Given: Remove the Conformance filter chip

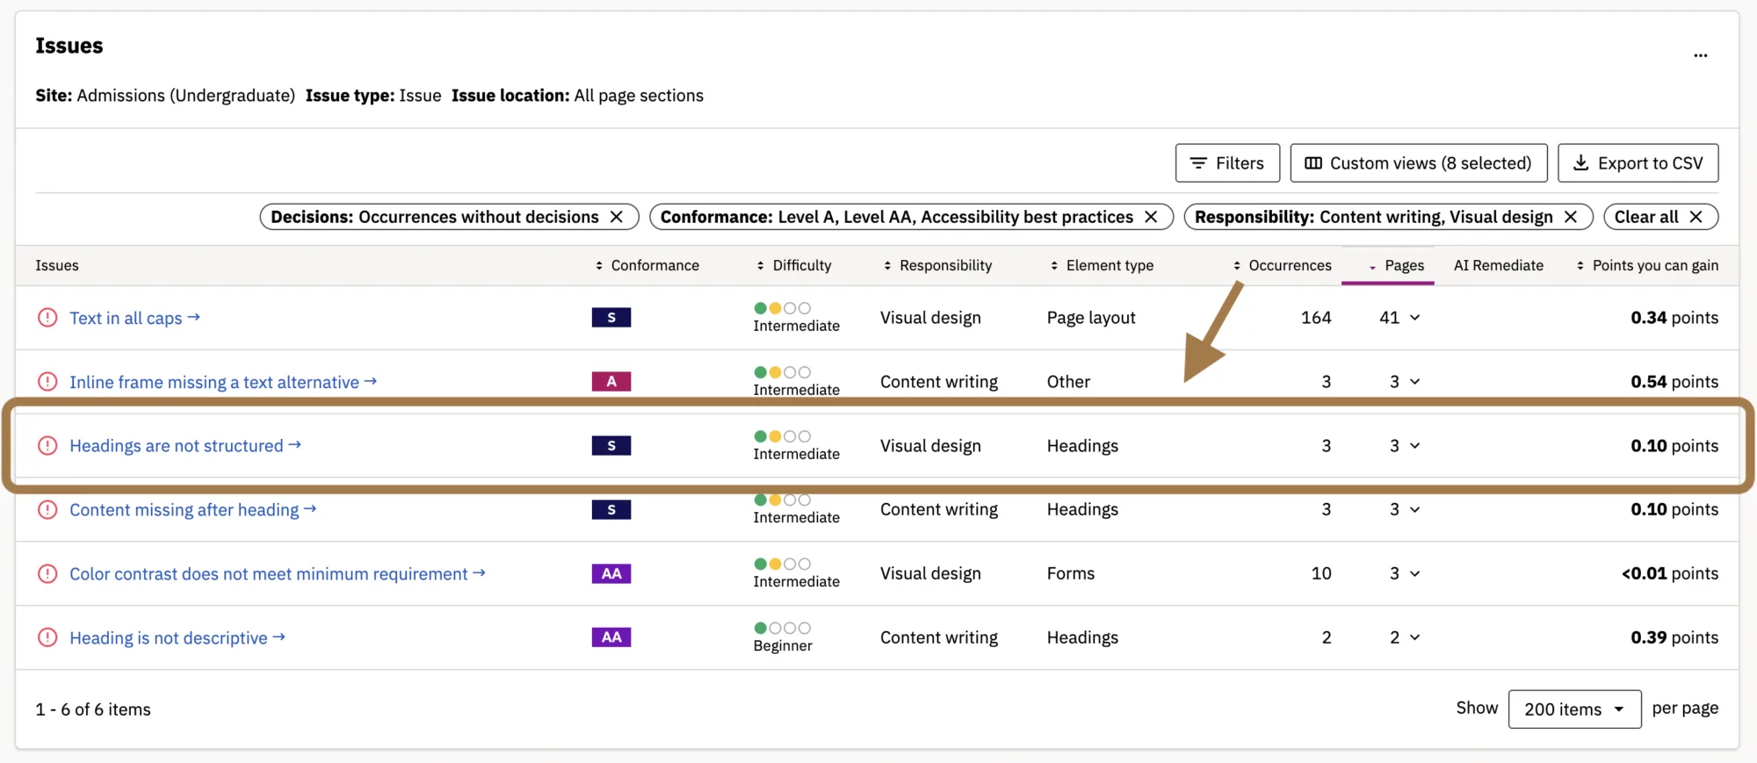Looking at the screenshot, I should tap(1151, 217).
